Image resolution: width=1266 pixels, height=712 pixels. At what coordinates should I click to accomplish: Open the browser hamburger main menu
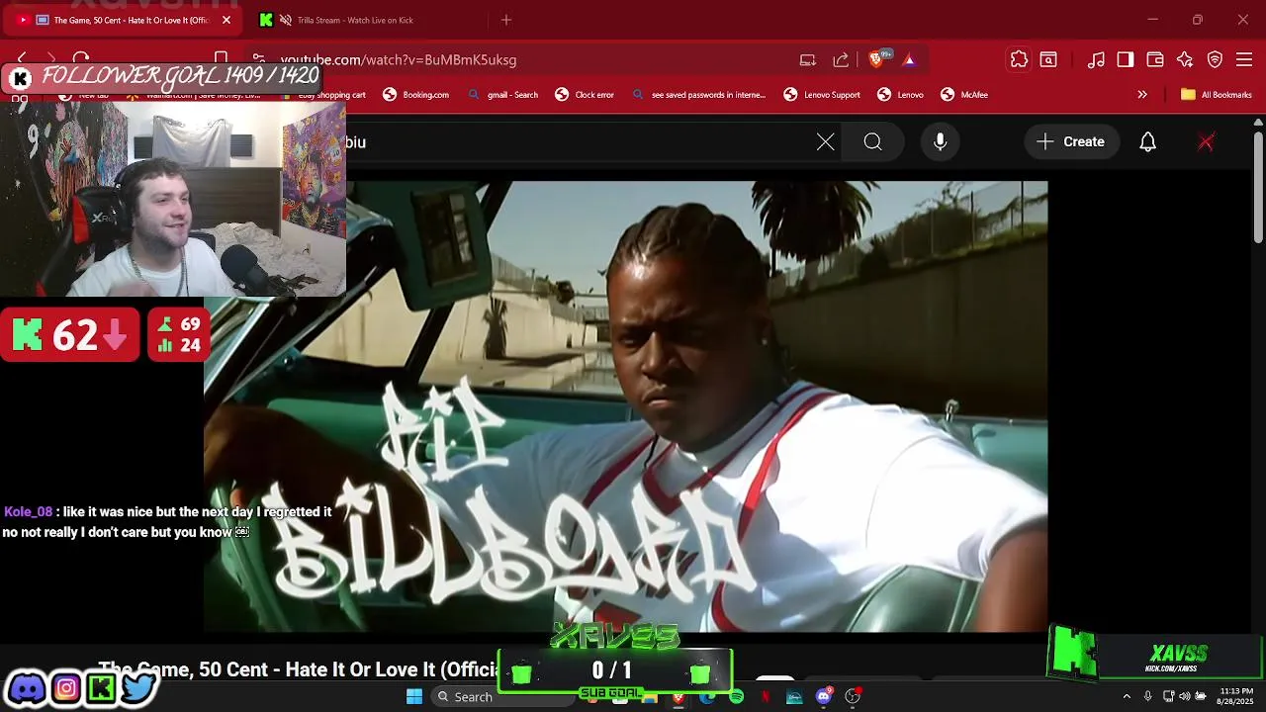1244,59
